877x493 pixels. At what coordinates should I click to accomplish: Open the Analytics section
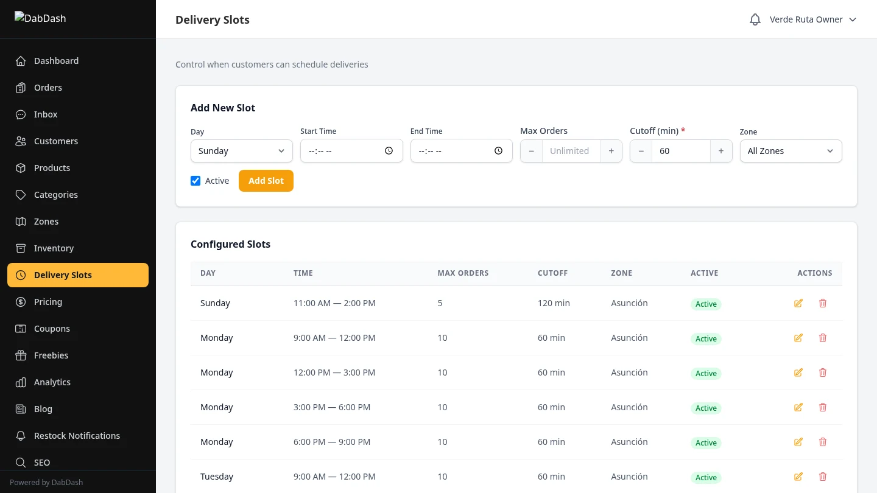coord(52,382)
